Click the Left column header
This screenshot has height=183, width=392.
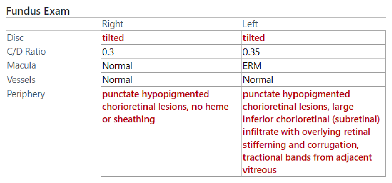tap(250, 24)
